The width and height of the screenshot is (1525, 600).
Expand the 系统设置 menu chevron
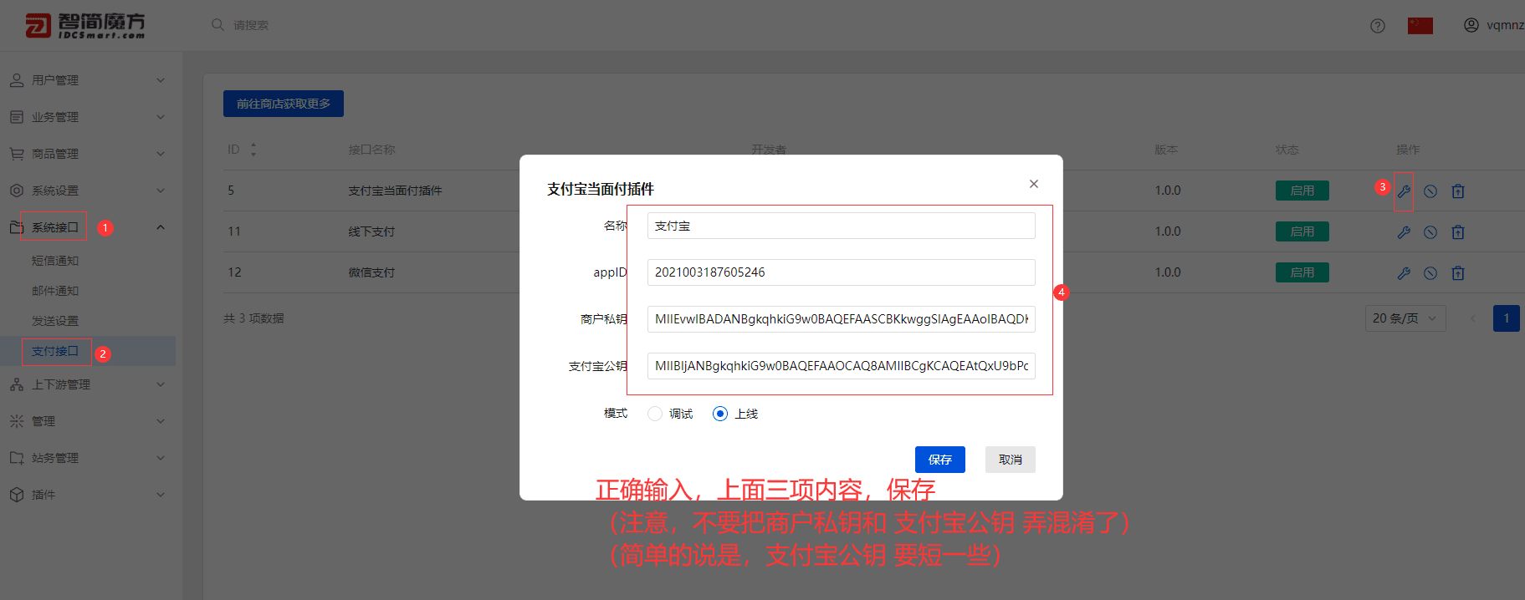161,191
